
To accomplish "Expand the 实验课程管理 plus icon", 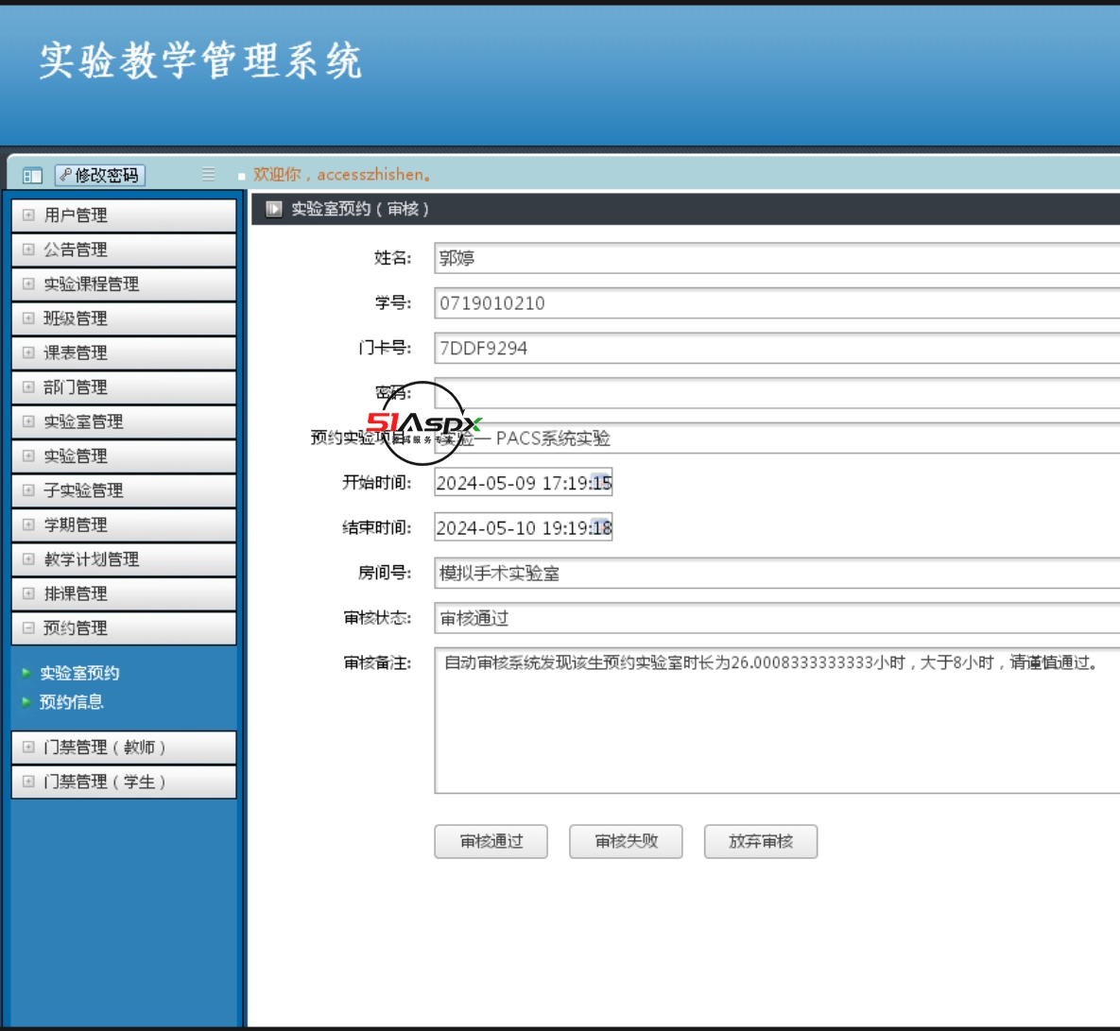I will [28, 284].
